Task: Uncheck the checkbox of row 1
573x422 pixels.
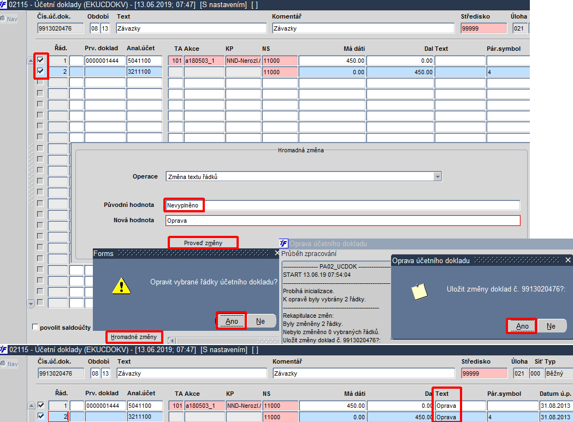Action: [x=40, y=60]
